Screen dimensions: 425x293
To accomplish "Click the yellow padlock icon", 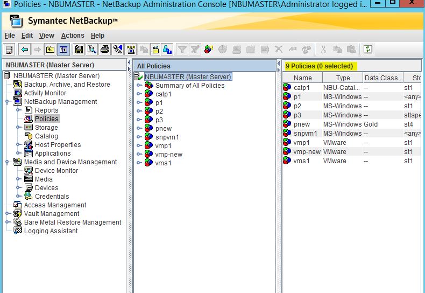I will [155, 50].
